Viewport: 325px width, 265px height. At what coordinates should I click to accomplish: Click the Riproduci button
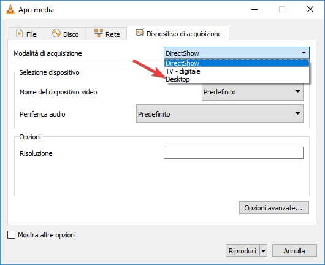pyautogui.click(x=242, y=251)
